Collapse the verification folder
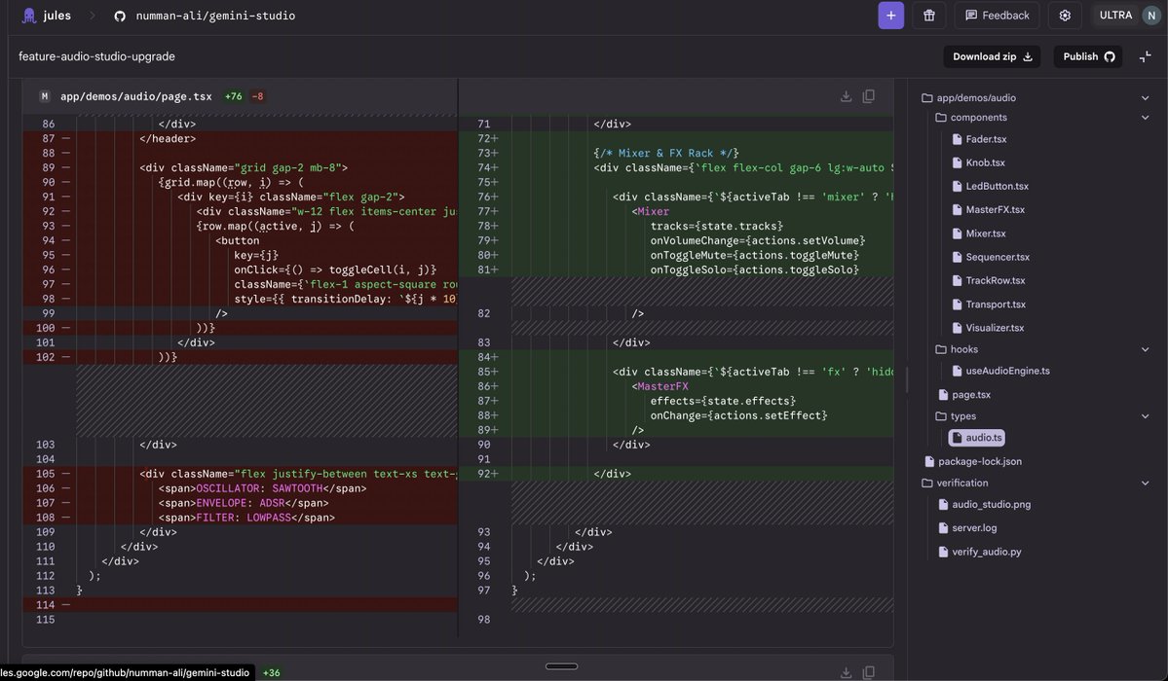 [x=1144, y=481]
